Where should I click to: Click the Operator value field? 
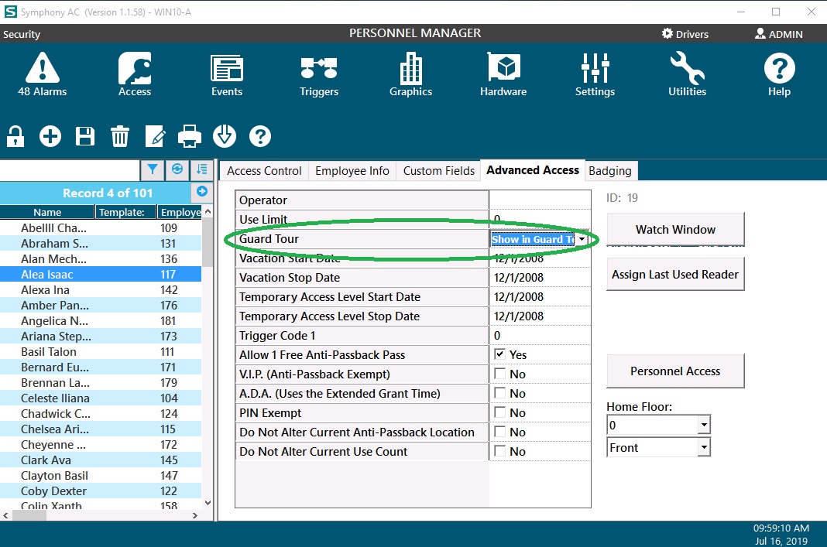pos(540,200)
